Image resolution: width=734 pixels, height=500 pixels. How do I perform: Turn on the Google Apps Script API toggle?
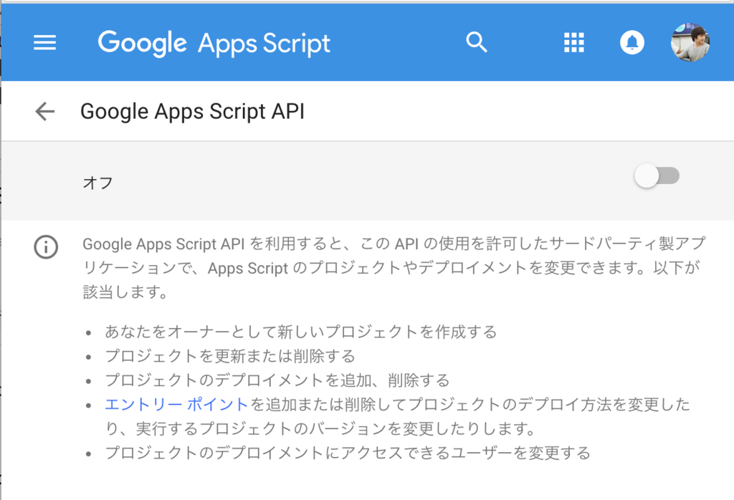point(657,176)
